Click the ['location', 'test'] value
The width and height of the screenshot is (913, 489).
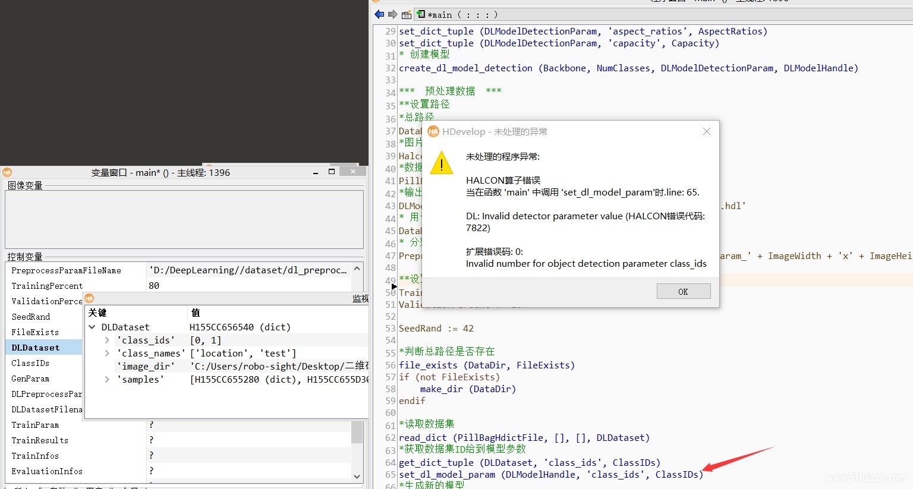point(243,354)
